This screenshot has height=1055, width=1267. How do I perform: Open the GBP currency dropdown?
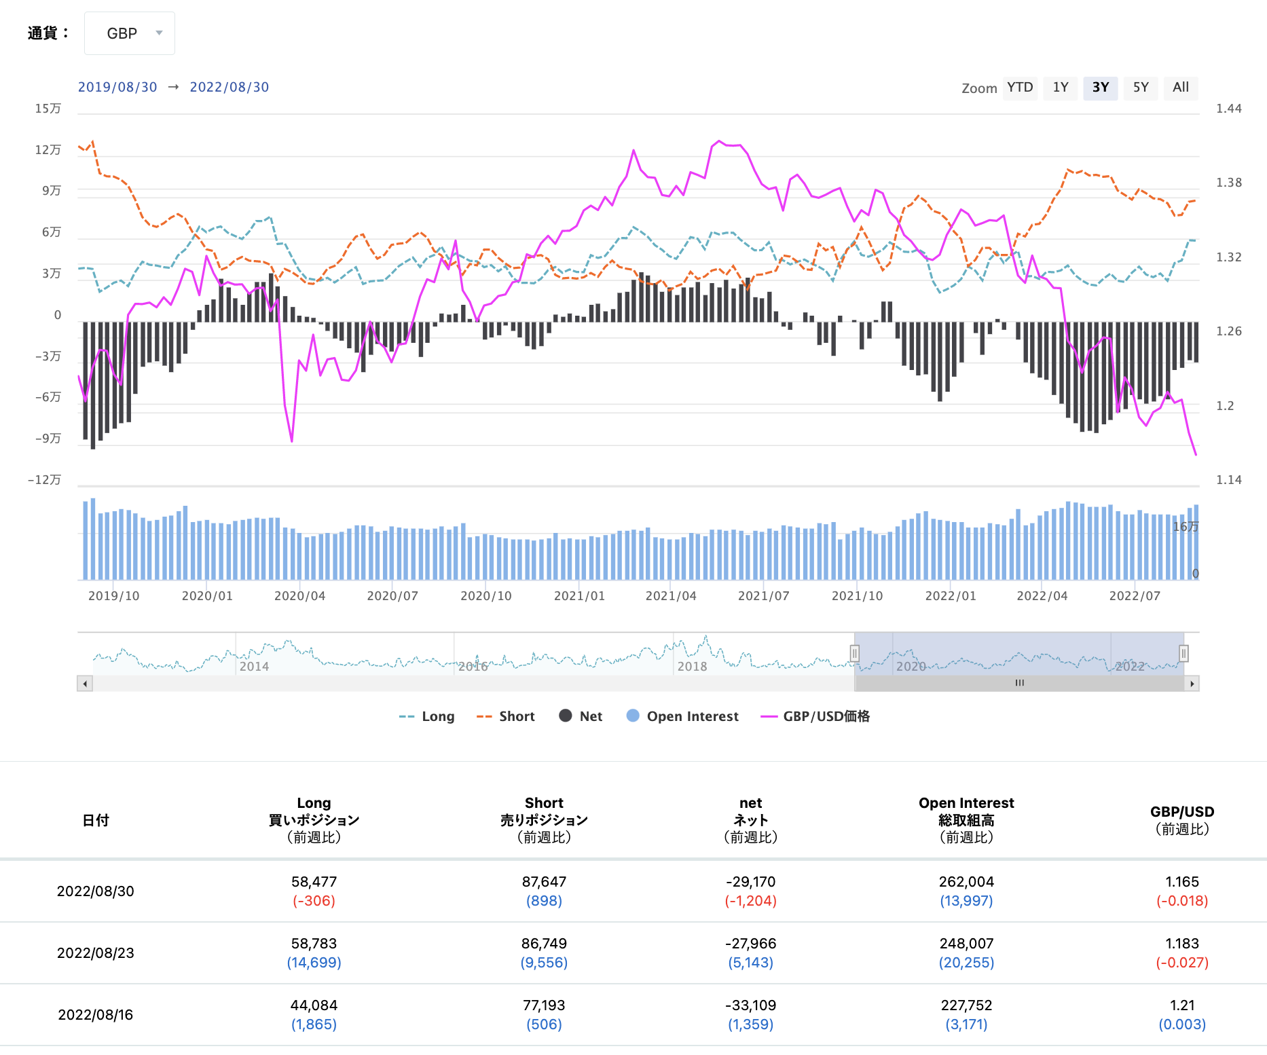[x=130, y=33]
